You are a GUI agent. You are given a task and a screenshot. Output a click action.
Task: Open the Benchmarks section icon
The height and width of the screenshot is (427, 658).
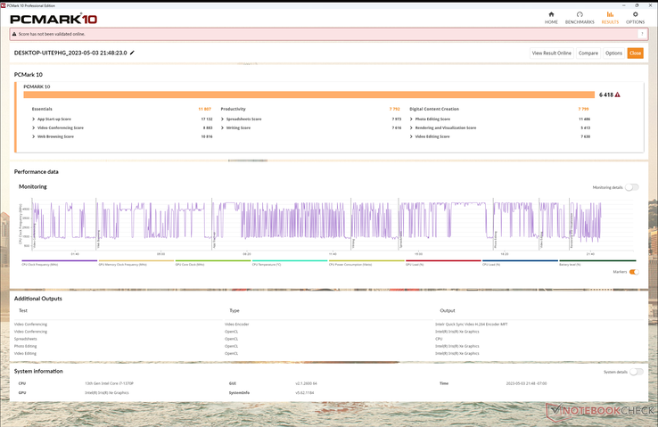tap(580, 17)
